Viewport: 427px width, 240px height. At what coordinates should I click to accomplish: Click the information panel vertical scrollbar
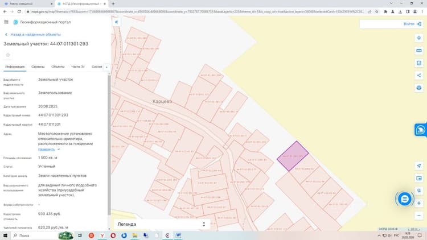coord(109,144)
